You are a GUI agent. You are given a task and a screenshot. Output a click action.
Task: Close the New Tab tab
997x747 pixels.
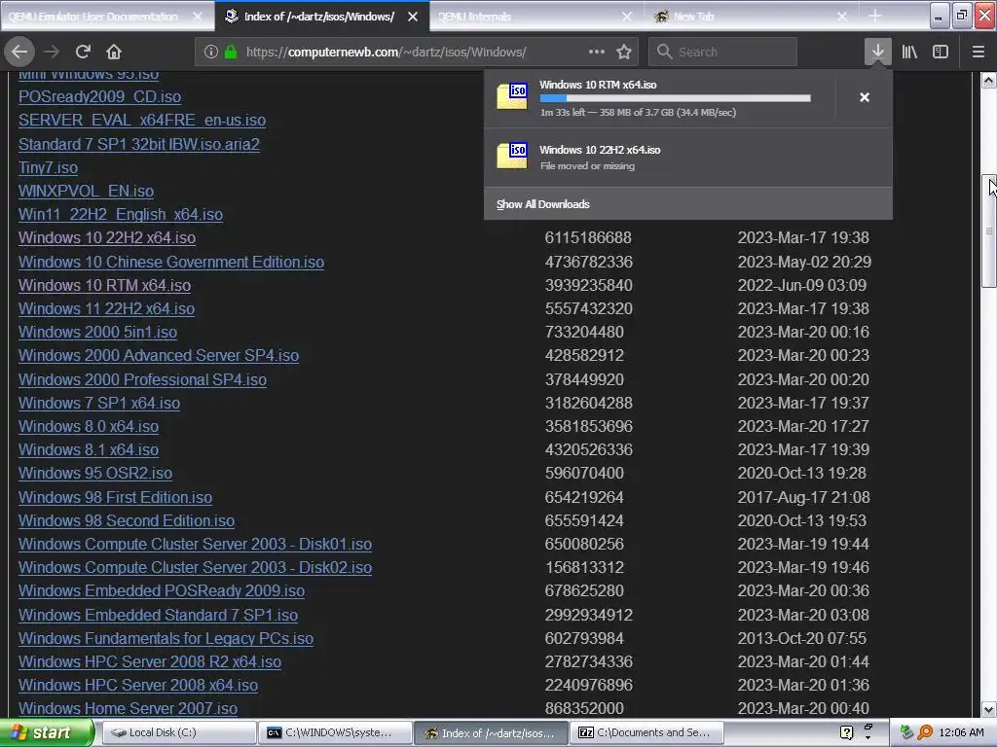click(842, 17)
